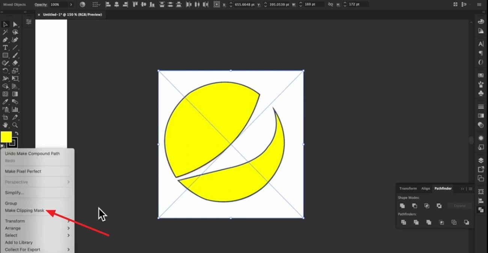488x253 pixels.
Task: Click the Stroke swatch in toolbar
Action: [12, 143]
